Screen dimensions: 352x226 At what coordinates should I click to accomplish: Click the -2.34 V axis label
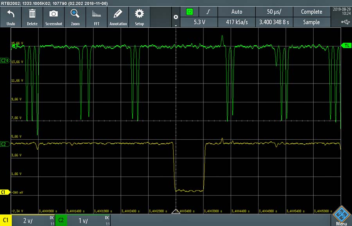click(x=17, y=211)
